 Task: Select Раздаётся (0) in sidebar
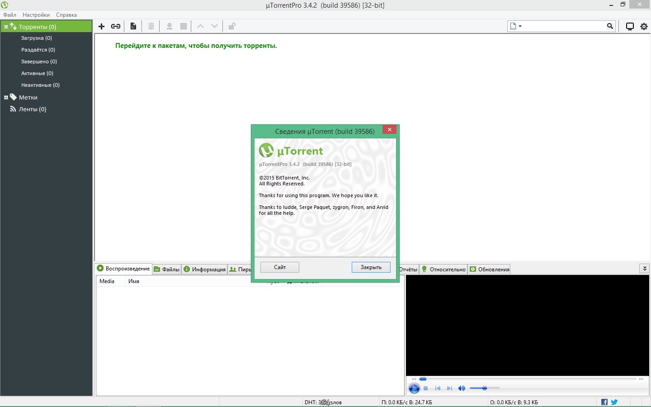click(x=38, y=50)
